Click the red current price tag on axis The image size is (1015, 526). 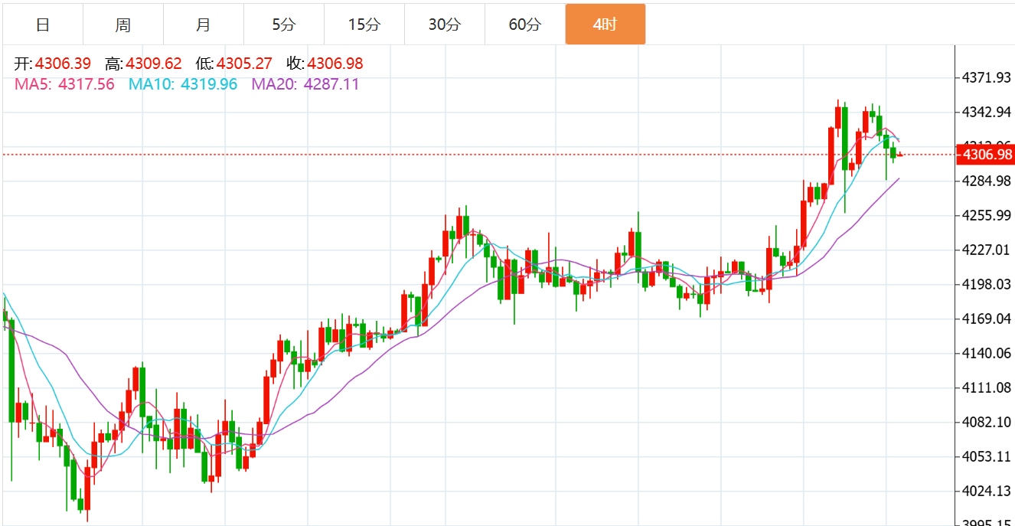pyautogui.click(x=985, y=155)
